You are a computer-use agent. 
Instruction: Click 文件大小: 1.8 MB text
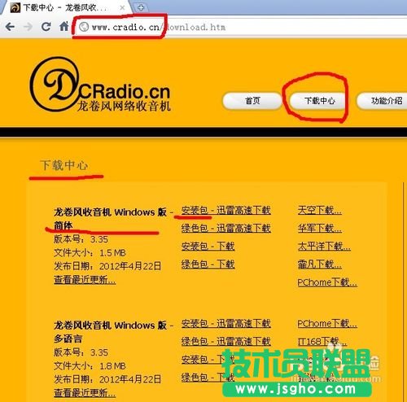[x=90, y=366]
